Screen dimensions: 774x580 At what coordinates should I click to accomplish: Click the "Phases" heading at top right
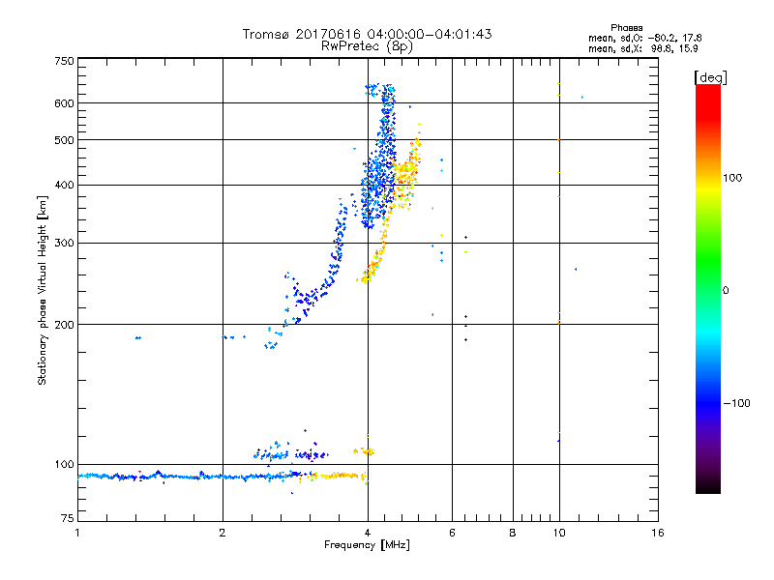point(626,28)
